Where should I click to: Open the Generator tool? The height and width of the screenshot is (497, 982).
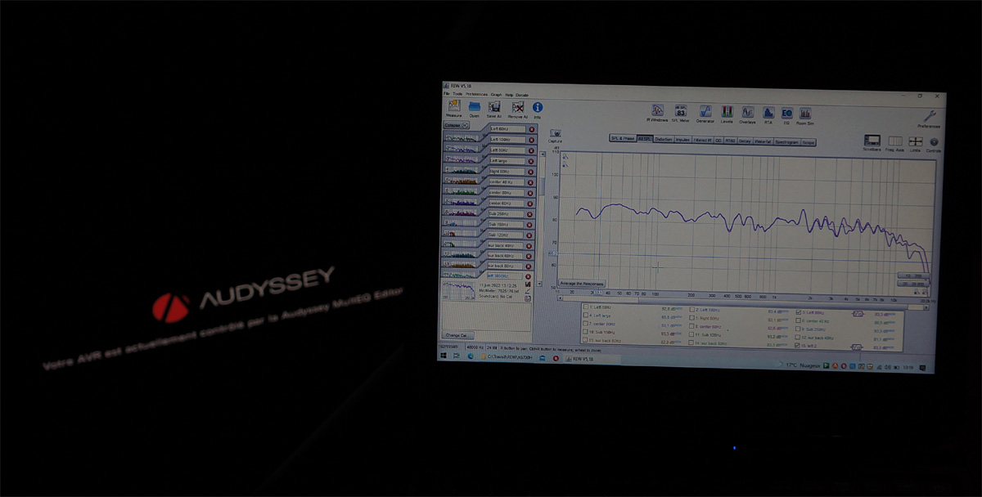(705, 111)
